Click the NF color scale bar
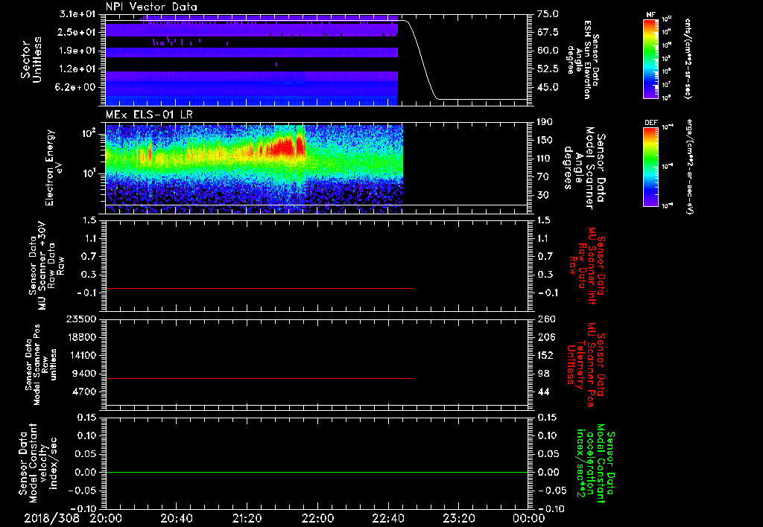This screenshot has width=763, height=527. (x=651, y=58)
